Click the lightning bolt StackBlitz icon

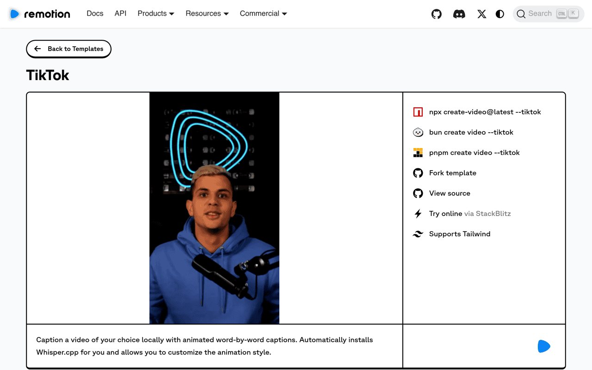pos(418,214)
